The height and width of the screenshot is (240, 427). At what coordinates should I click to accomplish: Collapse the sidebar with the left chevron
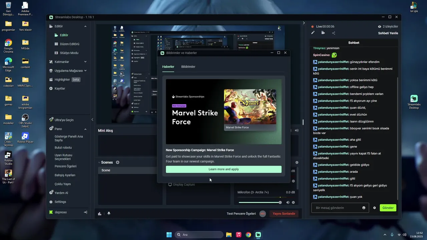pyautogui.click(x=92, y=120)
